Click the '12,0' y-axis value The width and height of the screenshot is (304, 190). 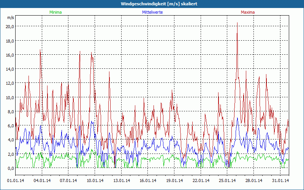10,83
